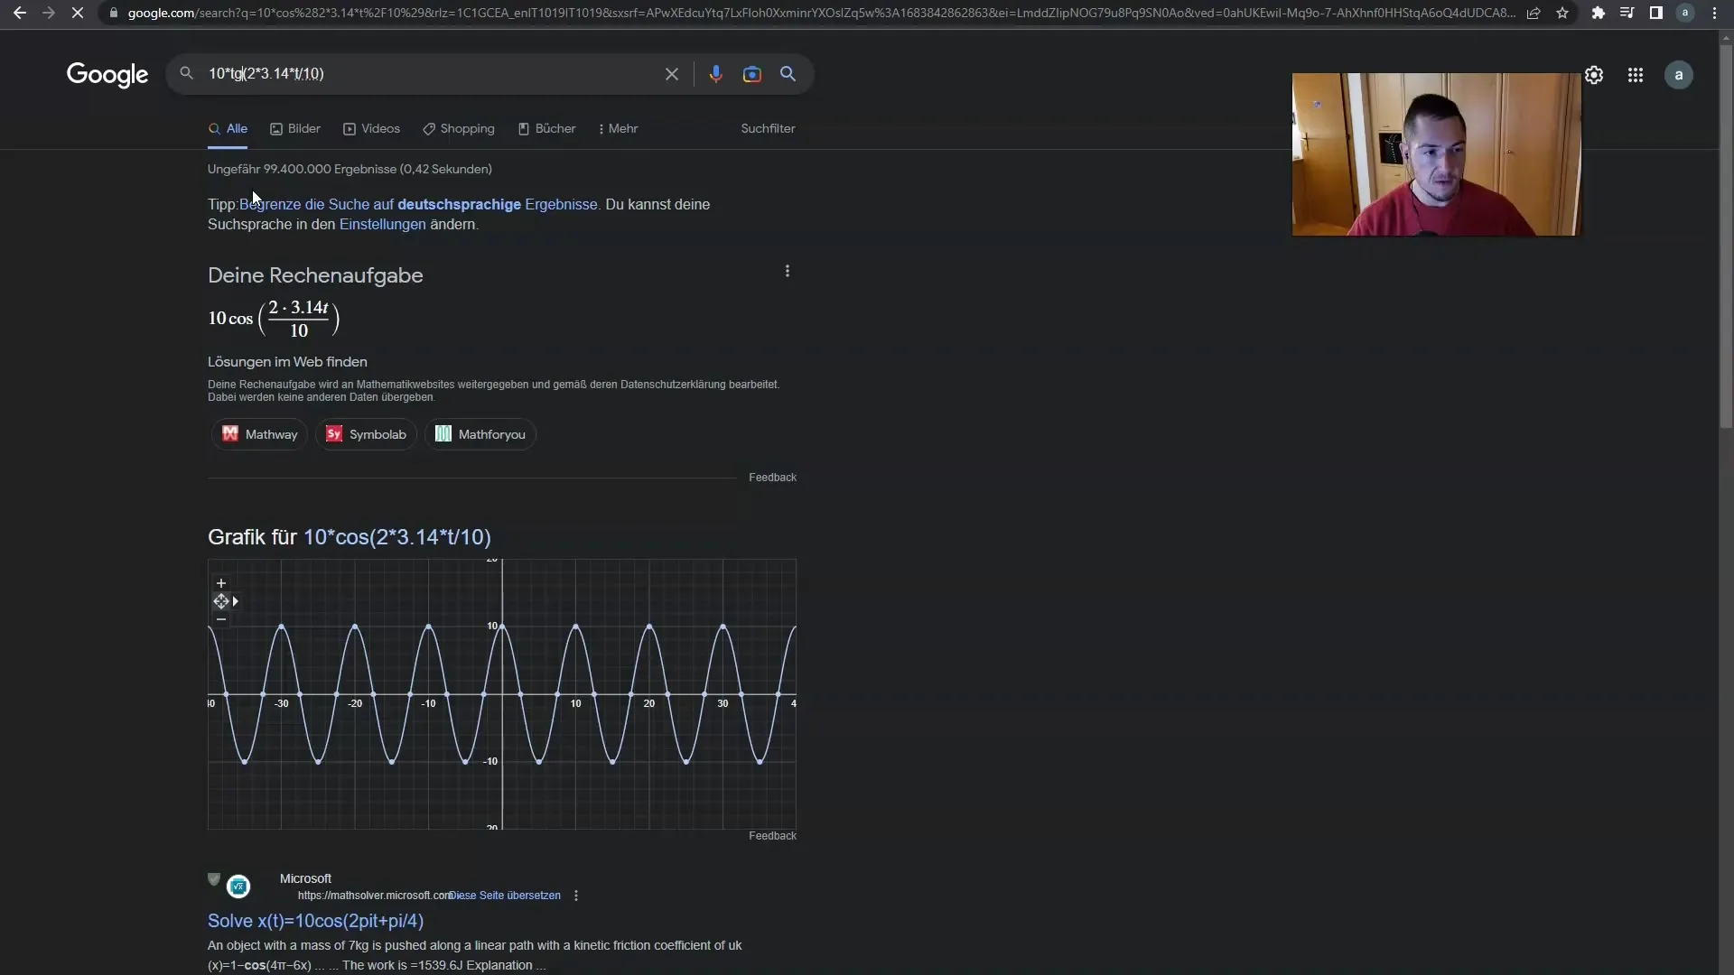The width and height of the screenshot is (1734, 975).
Task: Open Google apps grid
Action: [1636, 75]
